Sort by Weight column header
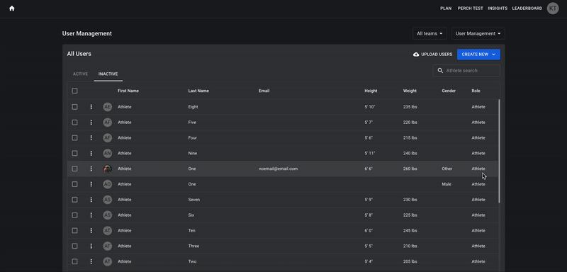The width and height of the screenshot is (567, 272). click(410, 91)
